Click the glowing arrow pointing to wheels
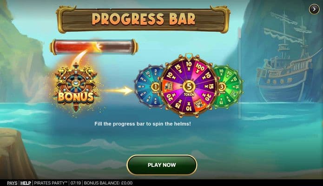 (x=119, y=90)
